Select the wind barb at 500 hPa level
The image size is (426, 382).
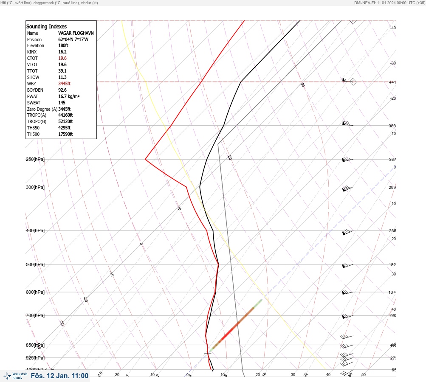347,266
